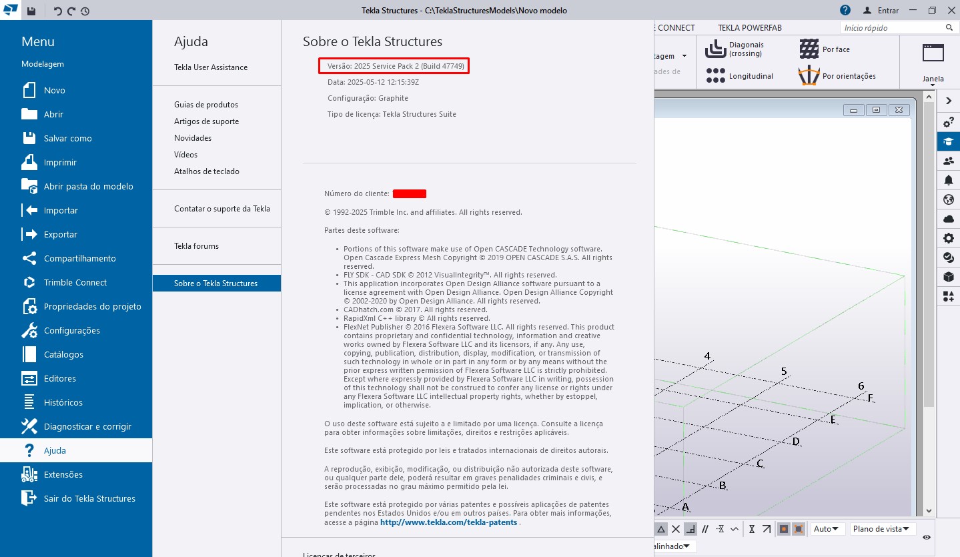Toggle X intersection snap switch
960x557 pixels.
(x=676, y=529)
